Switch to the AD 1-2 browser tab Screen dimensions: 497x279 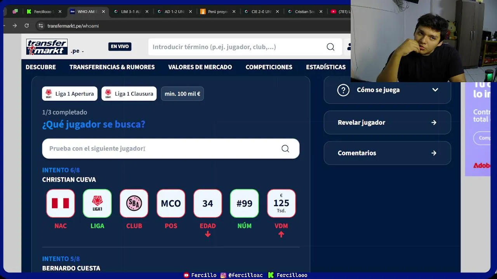tap(174, 12)
